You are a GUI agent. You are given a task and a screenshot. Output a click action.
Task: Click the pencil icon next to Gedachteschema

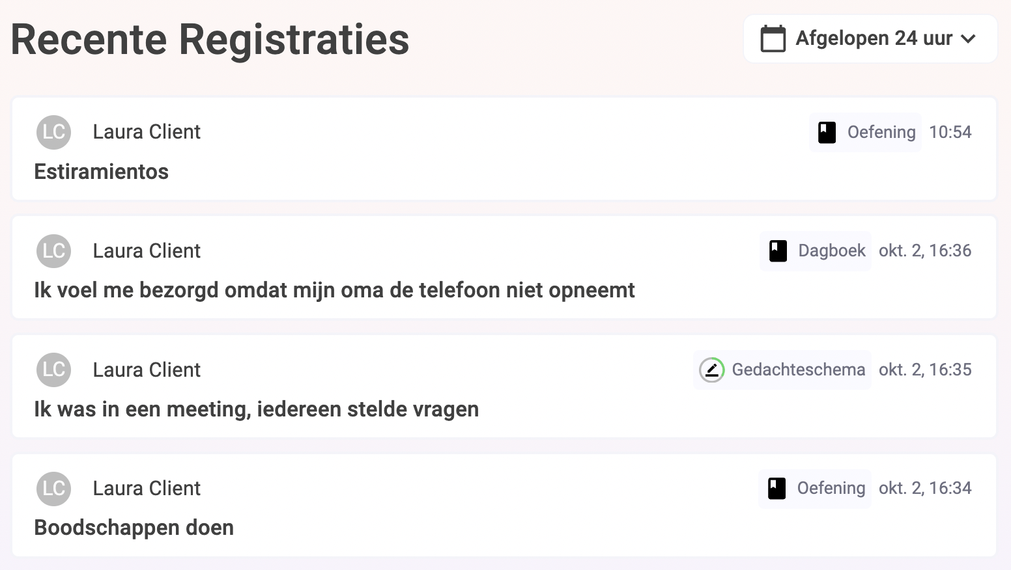click(x=712, y=370)
